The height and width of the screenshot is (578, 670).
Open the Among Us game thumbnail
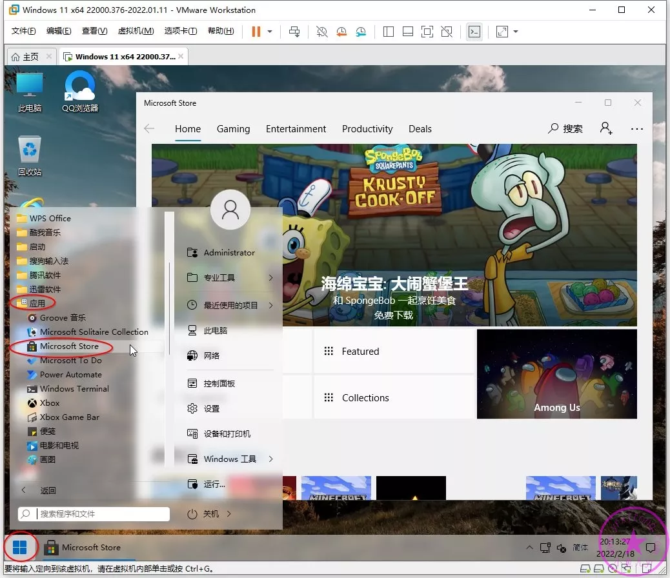556,374
